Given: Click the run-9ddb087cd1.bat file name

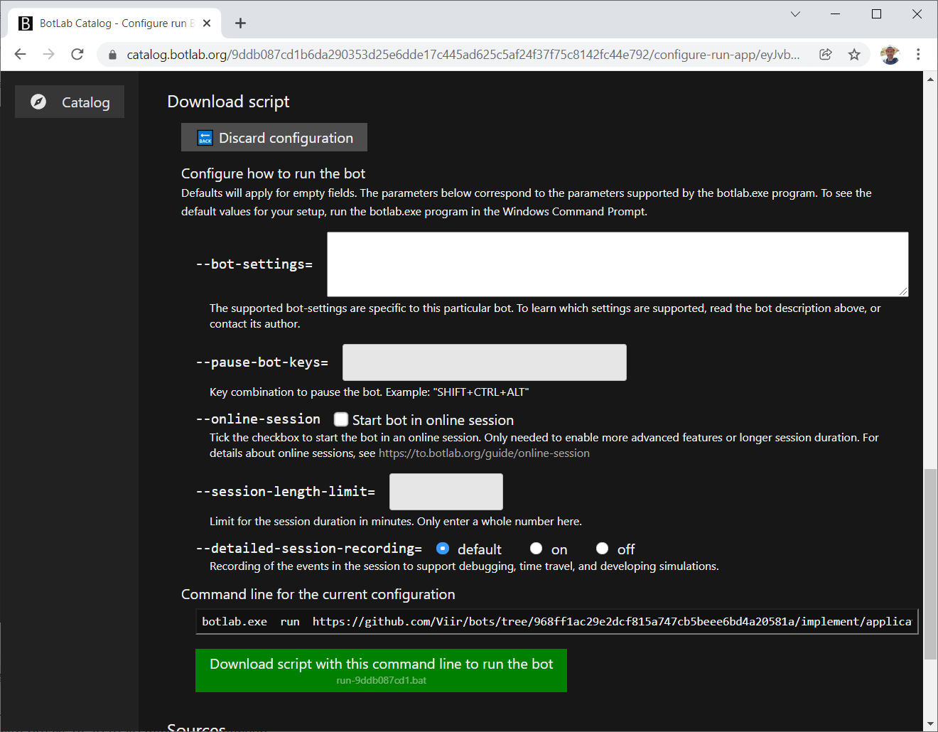Looking at the screenshot, I should (382, 681).
